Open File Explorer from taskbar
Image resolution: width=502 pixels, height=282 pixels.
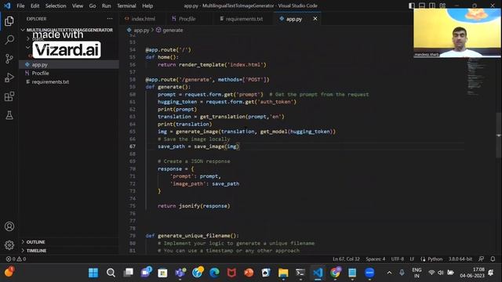coord(283,273)
